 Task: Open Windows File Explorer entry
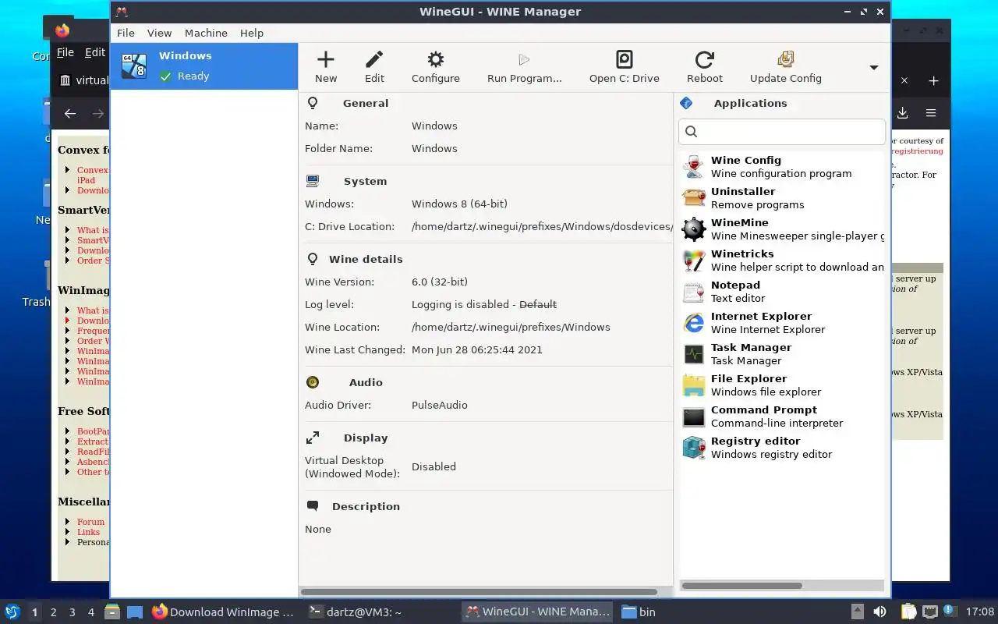coord(782,385)
